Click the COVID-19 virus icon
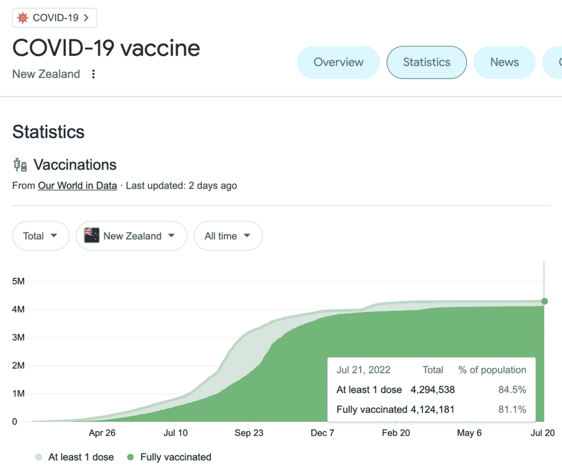562x469 pixels. [23, 18]
